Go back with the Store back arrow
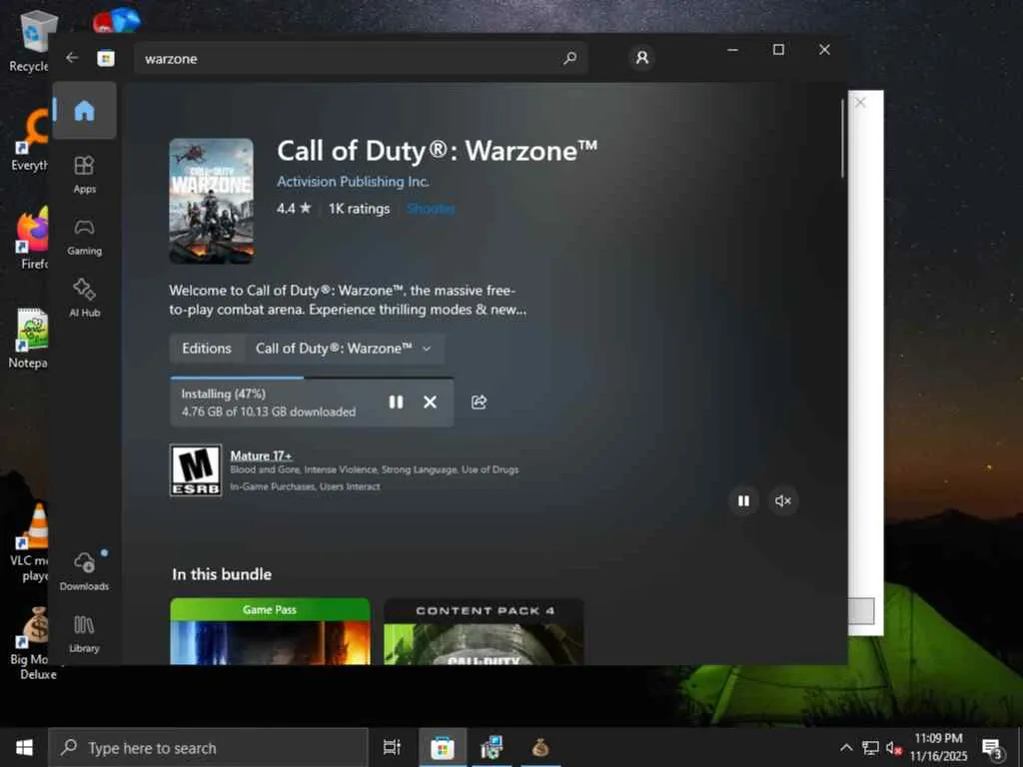Viewport: 1023px width, 767px height. 72,58
